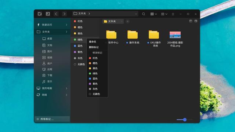Pick 紫色 in the 修改标记 submenu
The image size is (235, 132).
pyautogui.click(x=97, y=84)
